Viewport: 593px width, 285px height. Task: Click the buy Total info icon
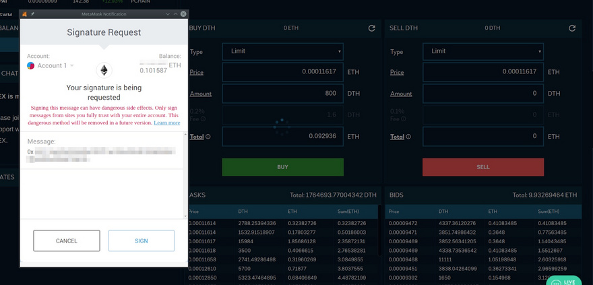tap(208, 137)
